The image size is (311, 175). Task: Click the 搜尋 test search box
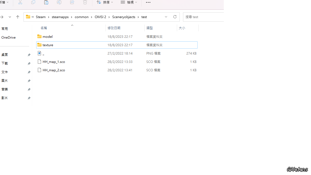pos(204,17)
